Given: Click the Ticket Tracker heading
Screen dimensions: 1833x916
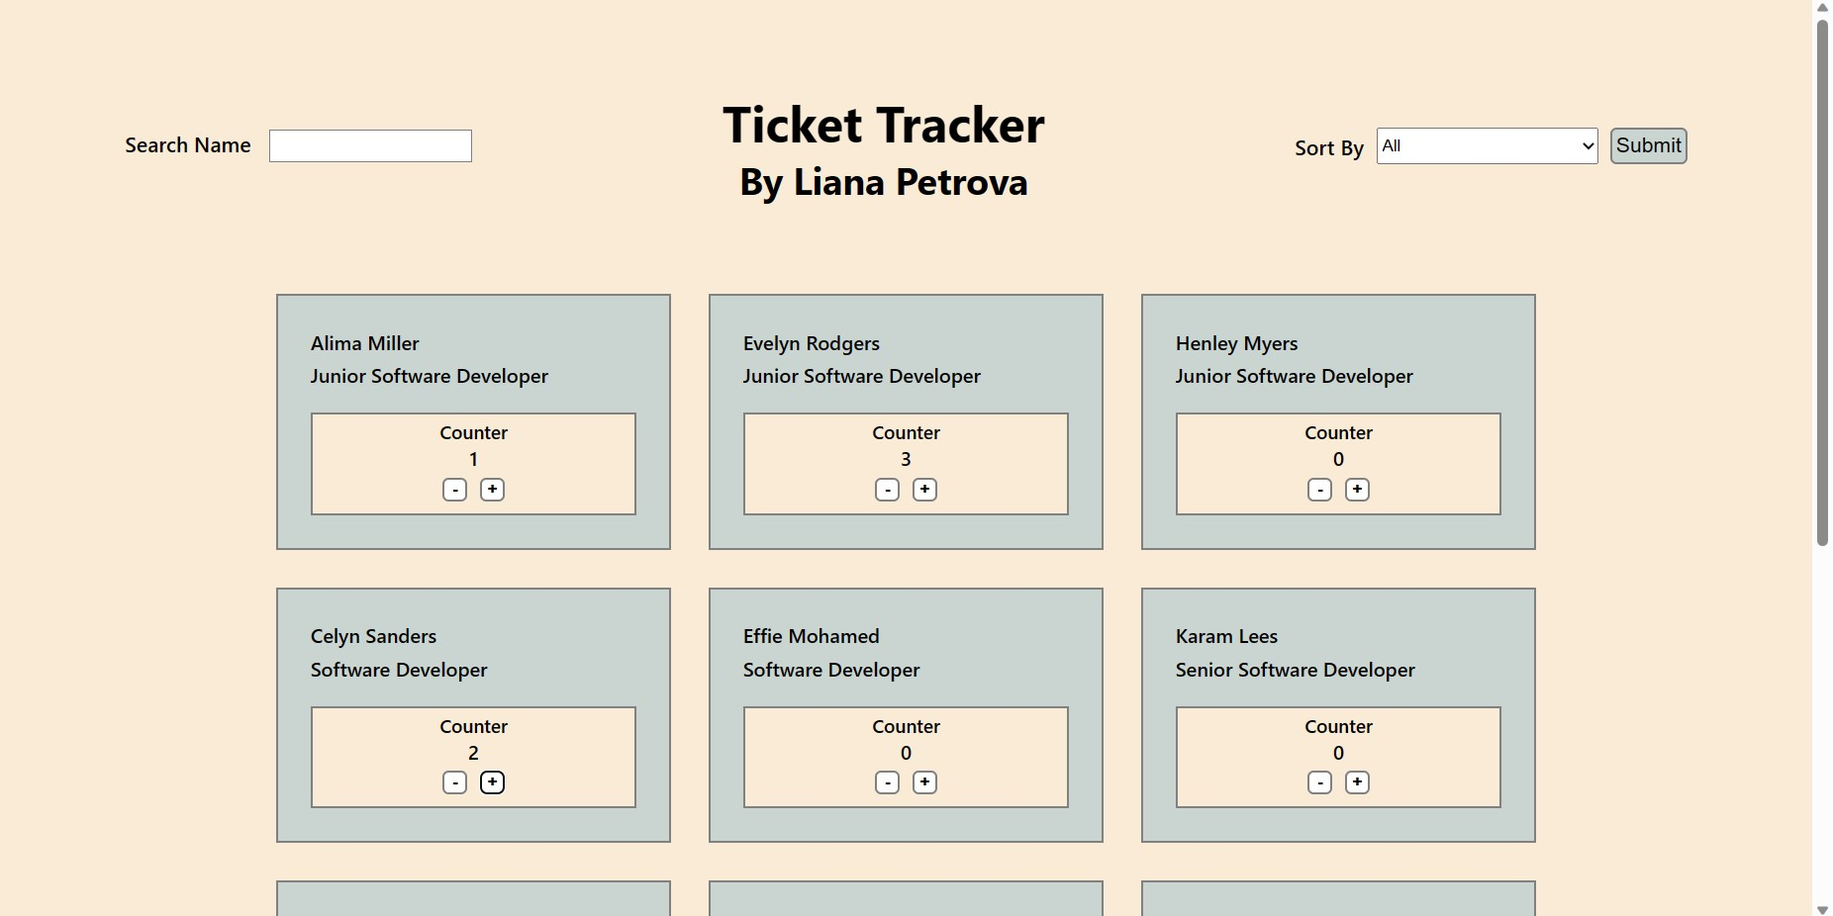Looking at the screenshot, I should (x=884, y=123).
